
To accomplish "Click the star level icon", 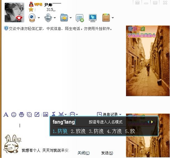I will pyautogui.click(x=31, y=10).
